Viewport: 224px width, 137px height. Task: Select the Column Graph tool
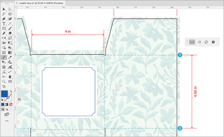click(10, 81)
